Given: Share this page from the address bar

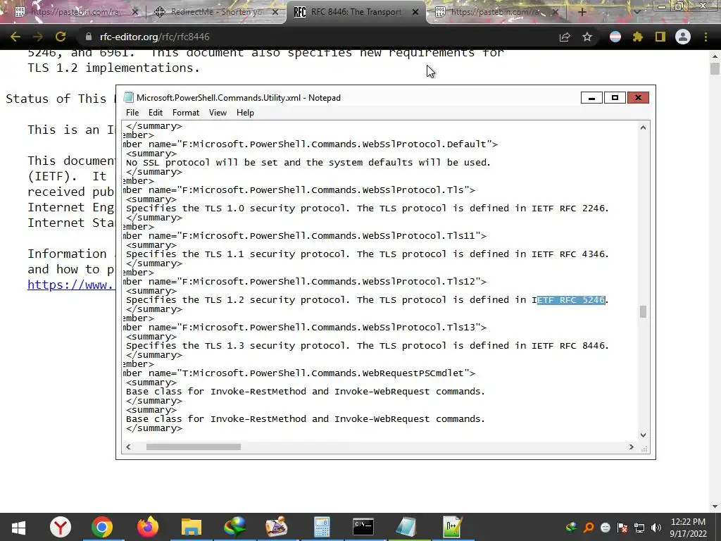Looking at the screenshot, I should (x=565, y=37).
